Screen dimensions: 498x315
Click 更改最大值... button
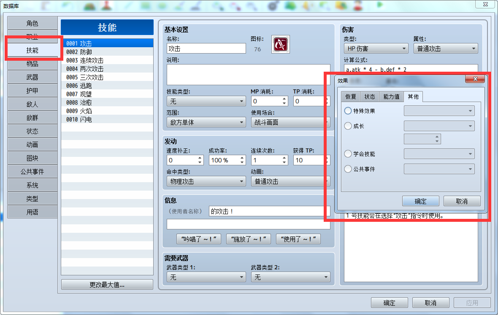click(107, 285)
